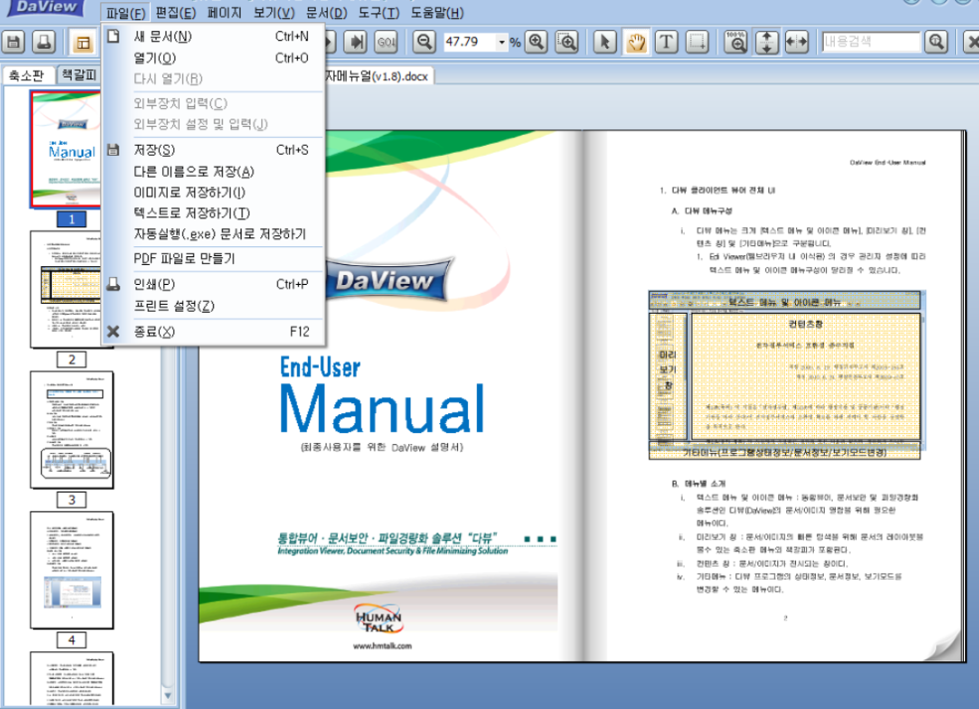Click the zoom out magnifier icon
Screen dimensions: 979x709
point(424,43)
